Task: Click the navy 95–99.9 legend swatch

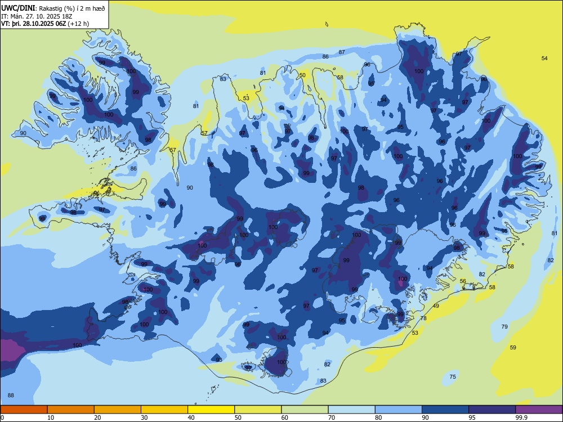Action: pyautogui.click(x=492, y=410)
